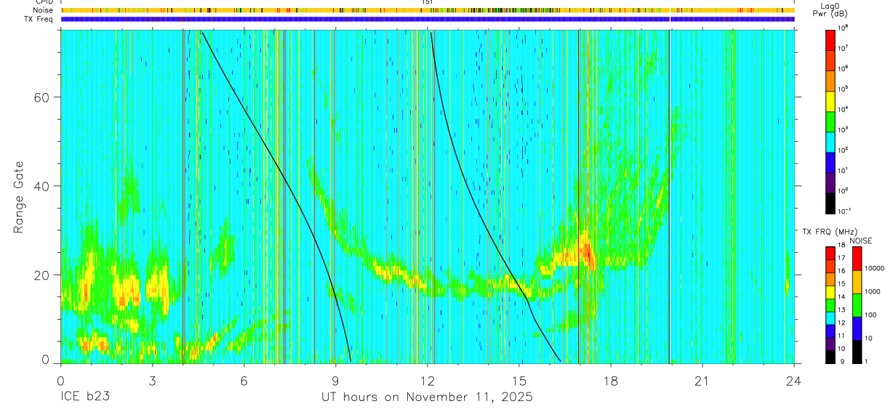Click the x-axis tick label "15"

point(519,381)
